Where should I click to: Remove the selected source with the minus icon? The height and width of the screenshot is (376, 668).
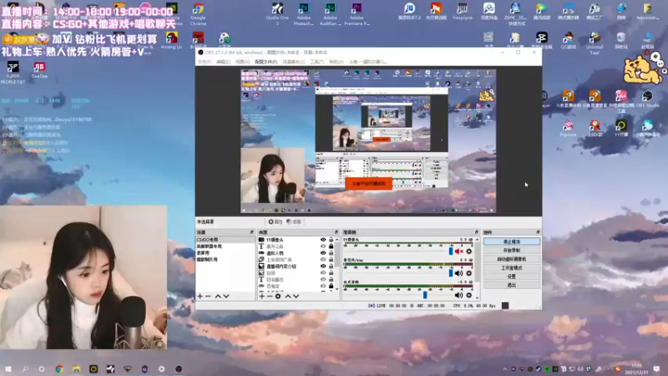[270, 296]
